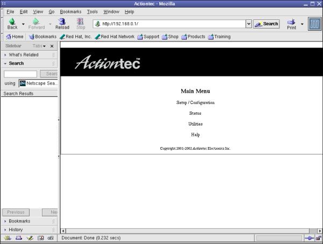Open the Red Hat Network bookmark
This screenshot has height=244, width=323.
pos(115,37)
